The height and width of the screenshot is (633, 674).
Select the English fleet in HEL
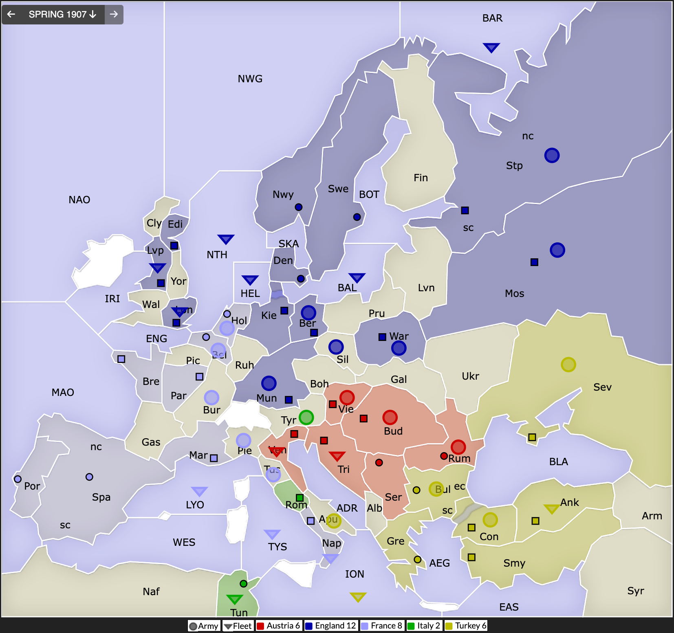pyautogui.click(x=250, y=280)
